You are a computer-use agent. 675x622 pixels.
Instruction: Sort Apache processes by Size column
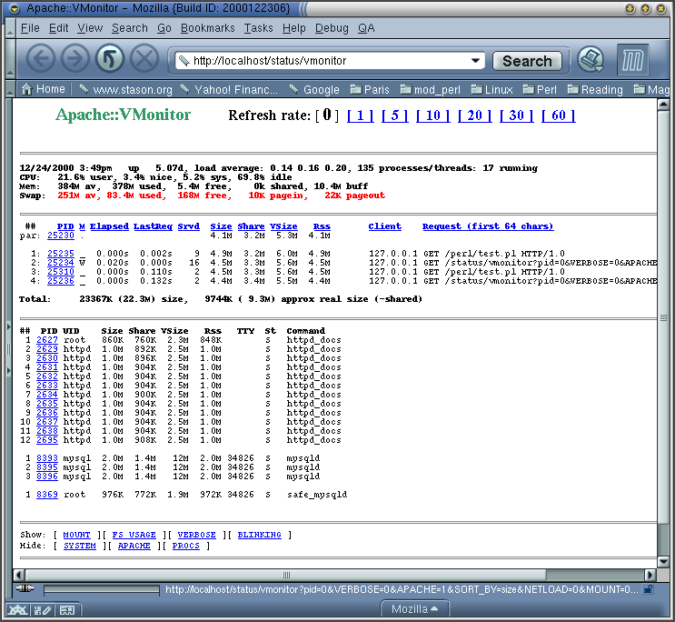[221, 226]
